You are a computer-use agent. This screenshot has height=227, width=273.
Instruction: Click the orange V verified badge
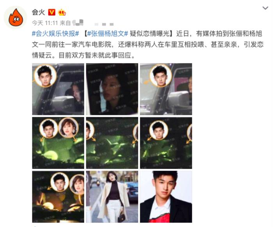[x=52, y=12]
